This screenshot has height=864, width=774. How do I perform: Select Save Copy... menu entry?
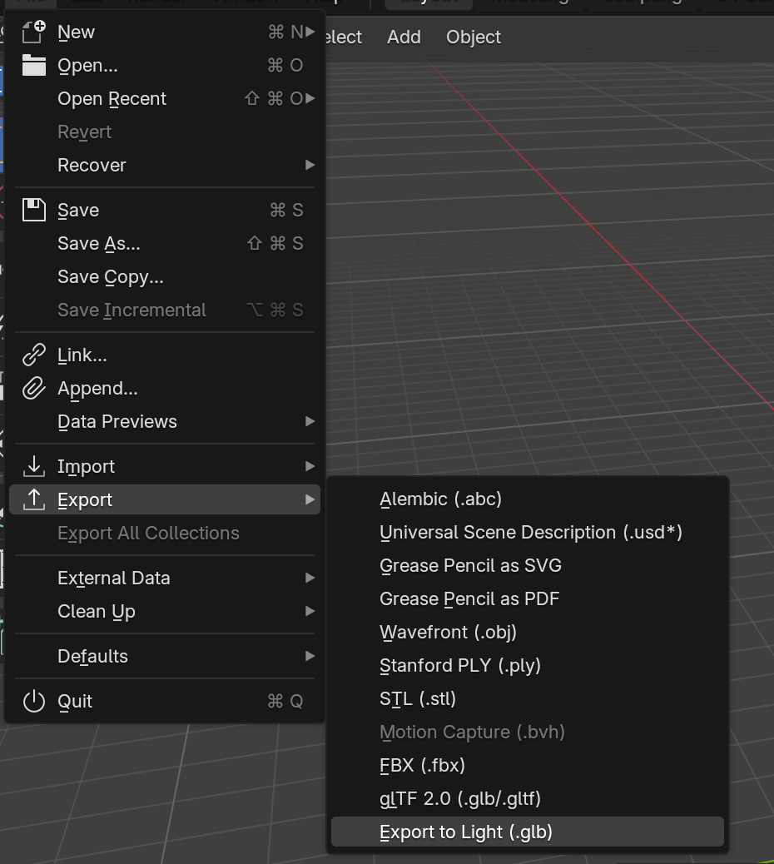click(165, 276)
